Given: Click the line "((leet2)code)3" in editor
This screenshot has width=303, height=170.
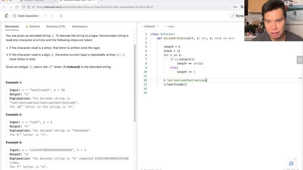Looking at the screenshot, I should coord(175,85).
